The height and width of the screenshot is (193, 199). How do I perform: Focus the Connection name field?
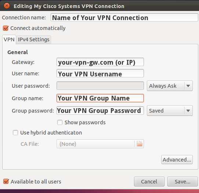pyautogui.click(x=124, y=18)
